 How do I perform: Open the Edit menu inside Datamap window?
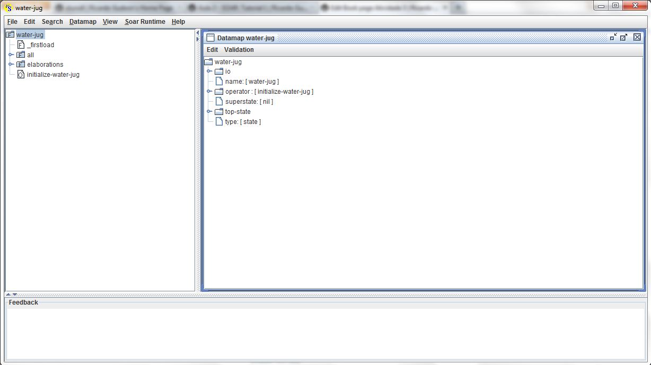(212, 50)
